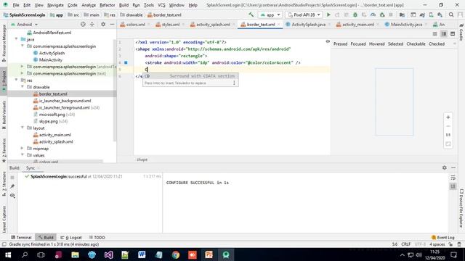Open Project panel settings gear

coord(103,24)
